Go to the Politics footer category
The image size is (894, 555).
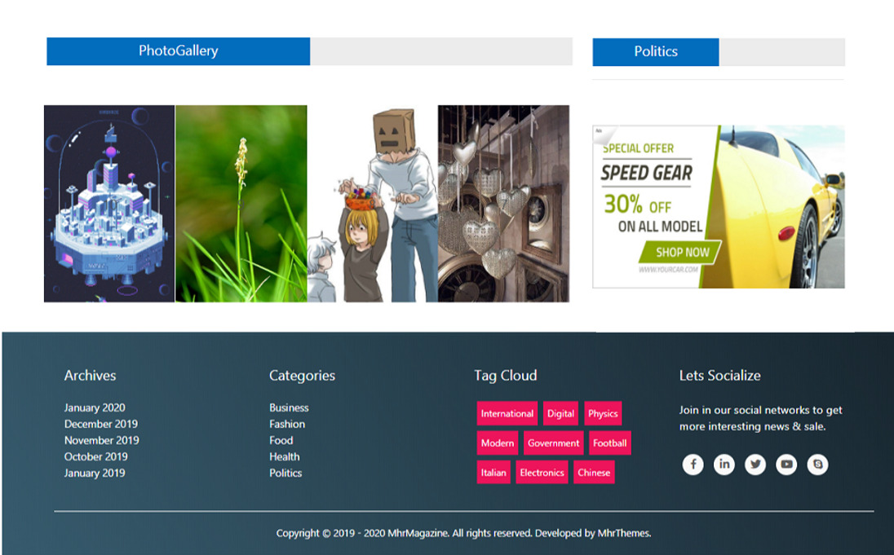point(285,473)
